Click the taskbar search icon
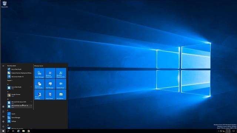The image size is (237, 133). 8,131
